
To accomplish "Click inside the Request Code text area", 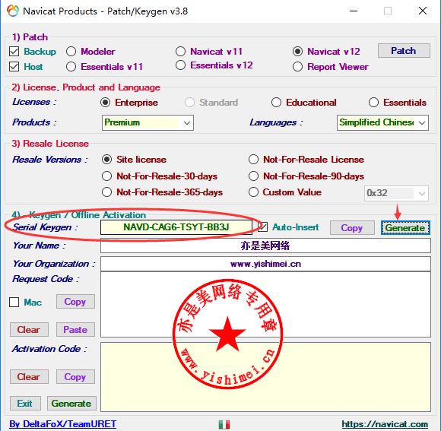I will pos(265,305).
